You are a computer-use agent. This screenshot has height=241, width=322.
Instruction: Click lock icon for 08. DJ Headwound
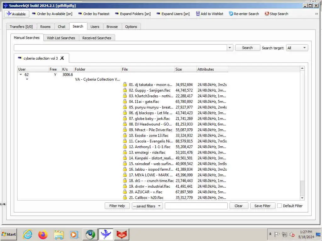pos(125,124)
